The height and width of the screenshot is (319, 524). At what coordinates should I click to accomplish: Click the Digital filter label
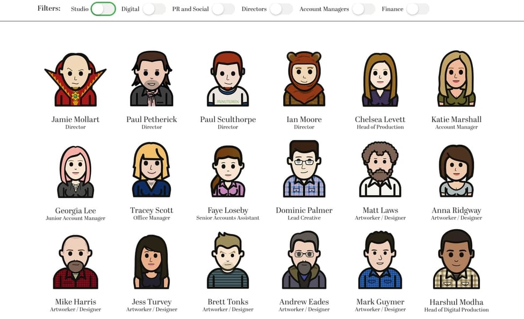click(131, 9)
